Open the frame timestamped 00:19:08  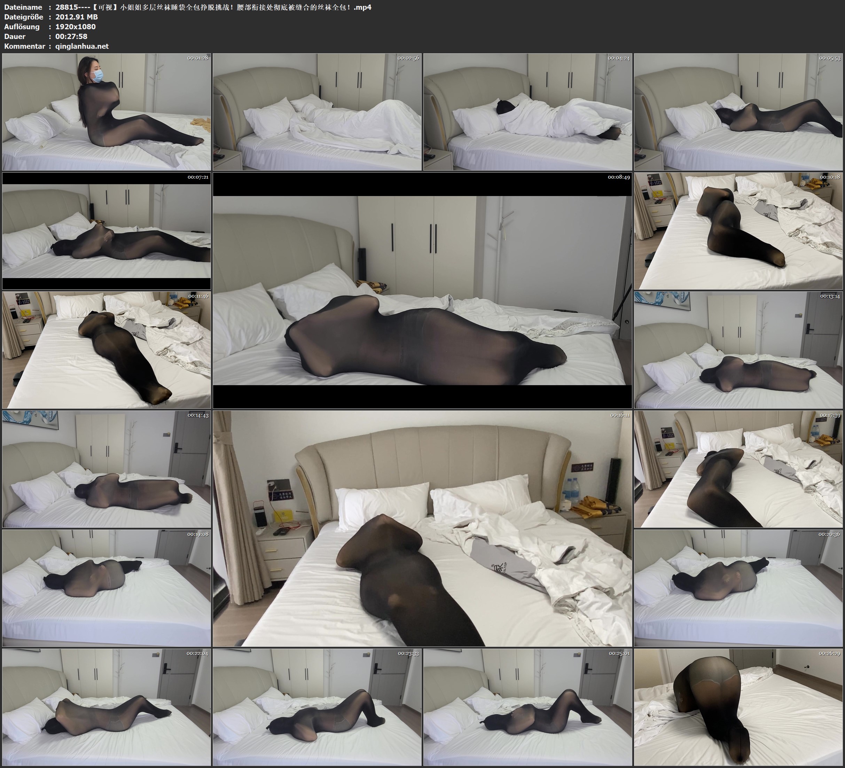[107, 588]
